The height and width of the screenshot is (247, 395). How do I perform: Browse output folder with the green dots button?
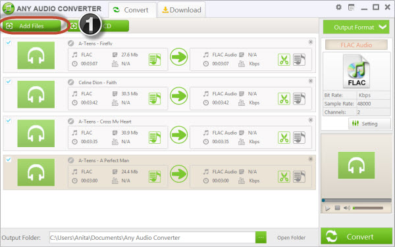pyautogui.click(x=261, y=237)
